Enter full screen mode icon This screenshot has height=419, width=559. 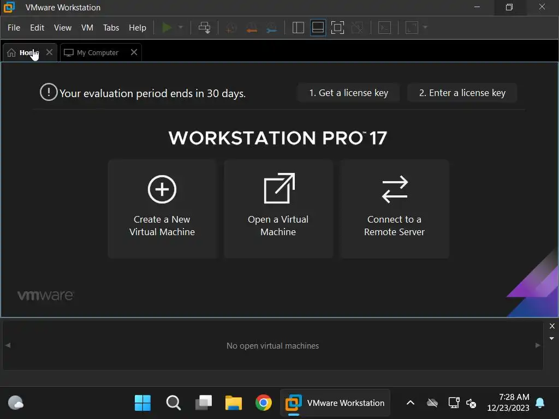(x=337, y=27)
